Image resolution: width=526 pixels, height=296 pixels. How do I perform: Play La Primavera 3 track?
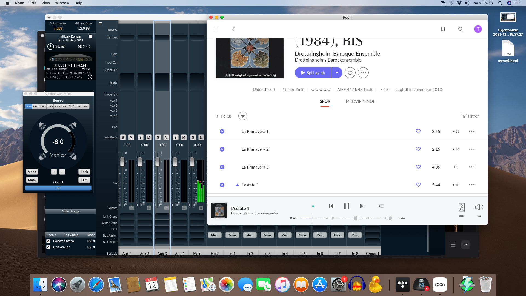pos(222,167)
